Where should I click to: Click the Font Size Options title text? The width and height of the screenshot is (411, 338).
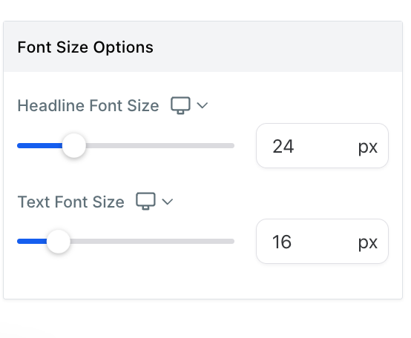[85, 47]
